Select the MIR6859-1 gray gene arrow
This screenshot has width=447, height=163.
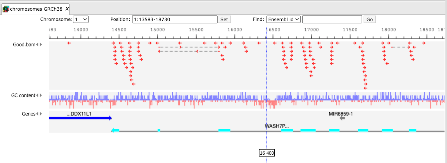[x=342, y=118]
